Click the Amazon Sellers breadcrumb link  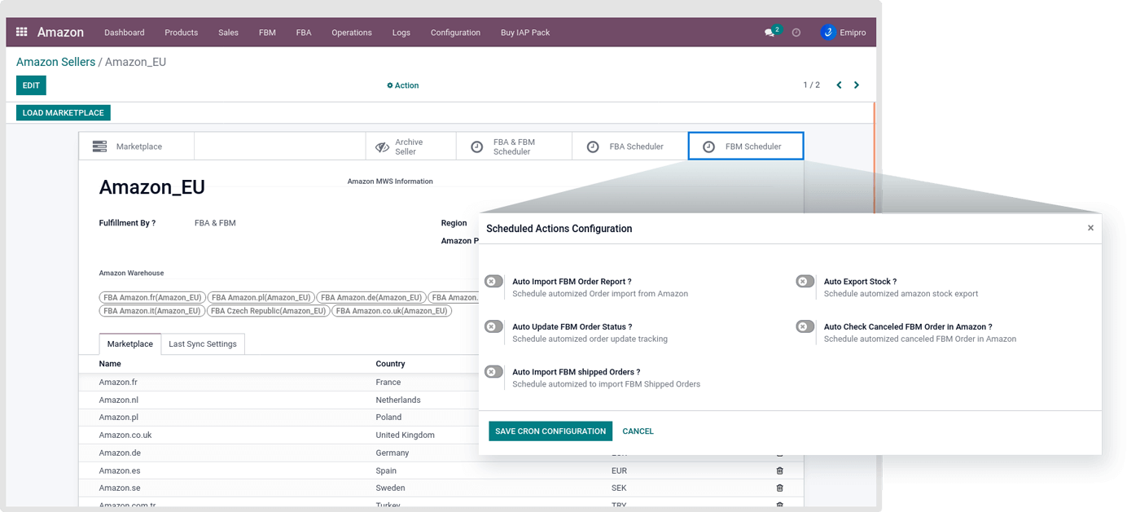[x=55, y=62]
